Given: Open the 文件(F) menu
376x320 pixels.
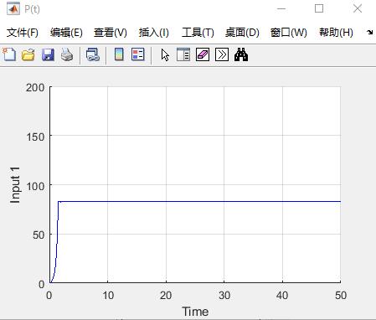Looking at the screenshot, I should [x=23, y=33].
